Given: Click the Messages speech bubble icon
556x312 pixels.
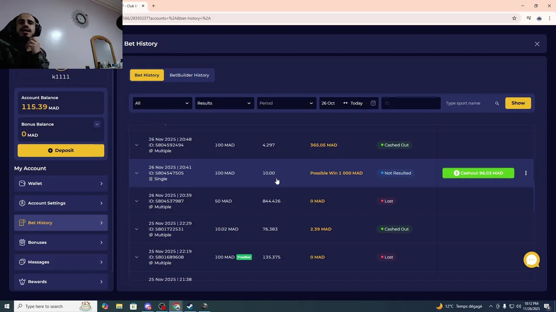Looking at the screenshot, I should [22, 262].
